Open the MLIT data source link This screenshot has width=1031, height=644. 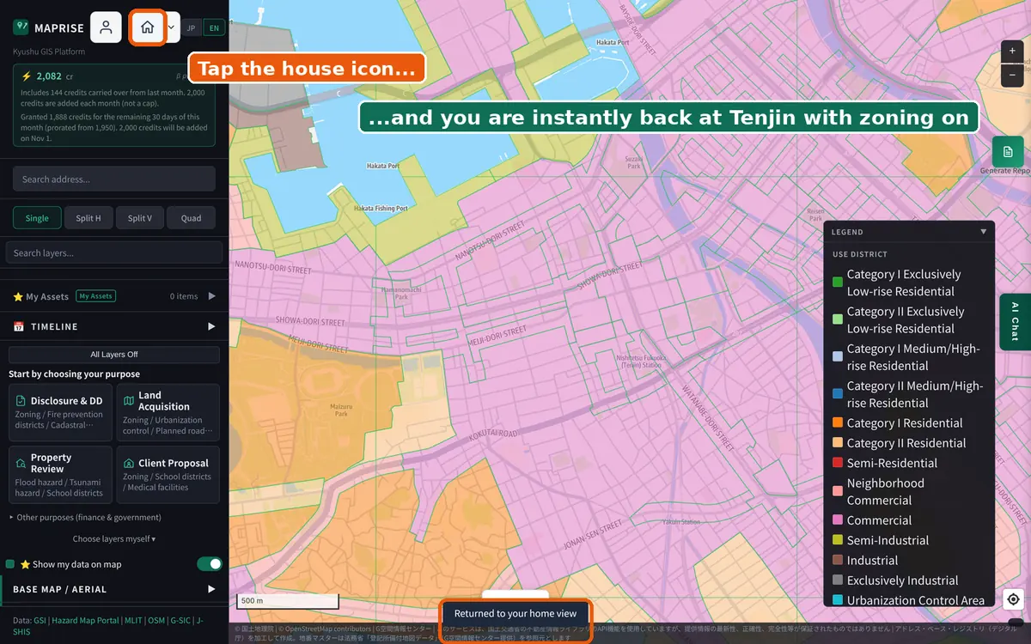132,620
